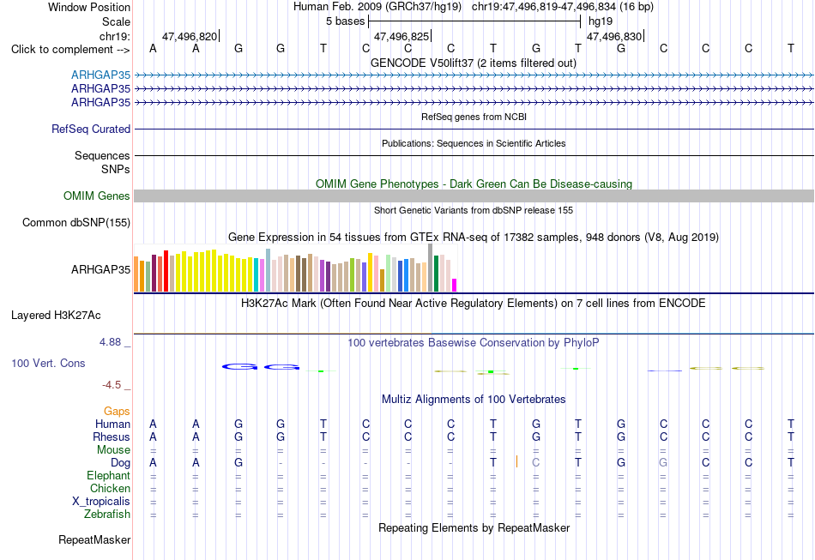Viewport: 815px width, 560px height.
Task: Click the '5 bases' scale bar label
Action: tap(345, 21)
